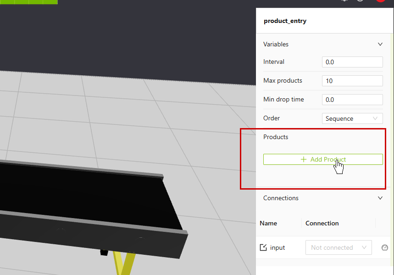Click the Connections section label
This screenshot has width=394, height=275.
pyautogui.click(x=281, y=198)
